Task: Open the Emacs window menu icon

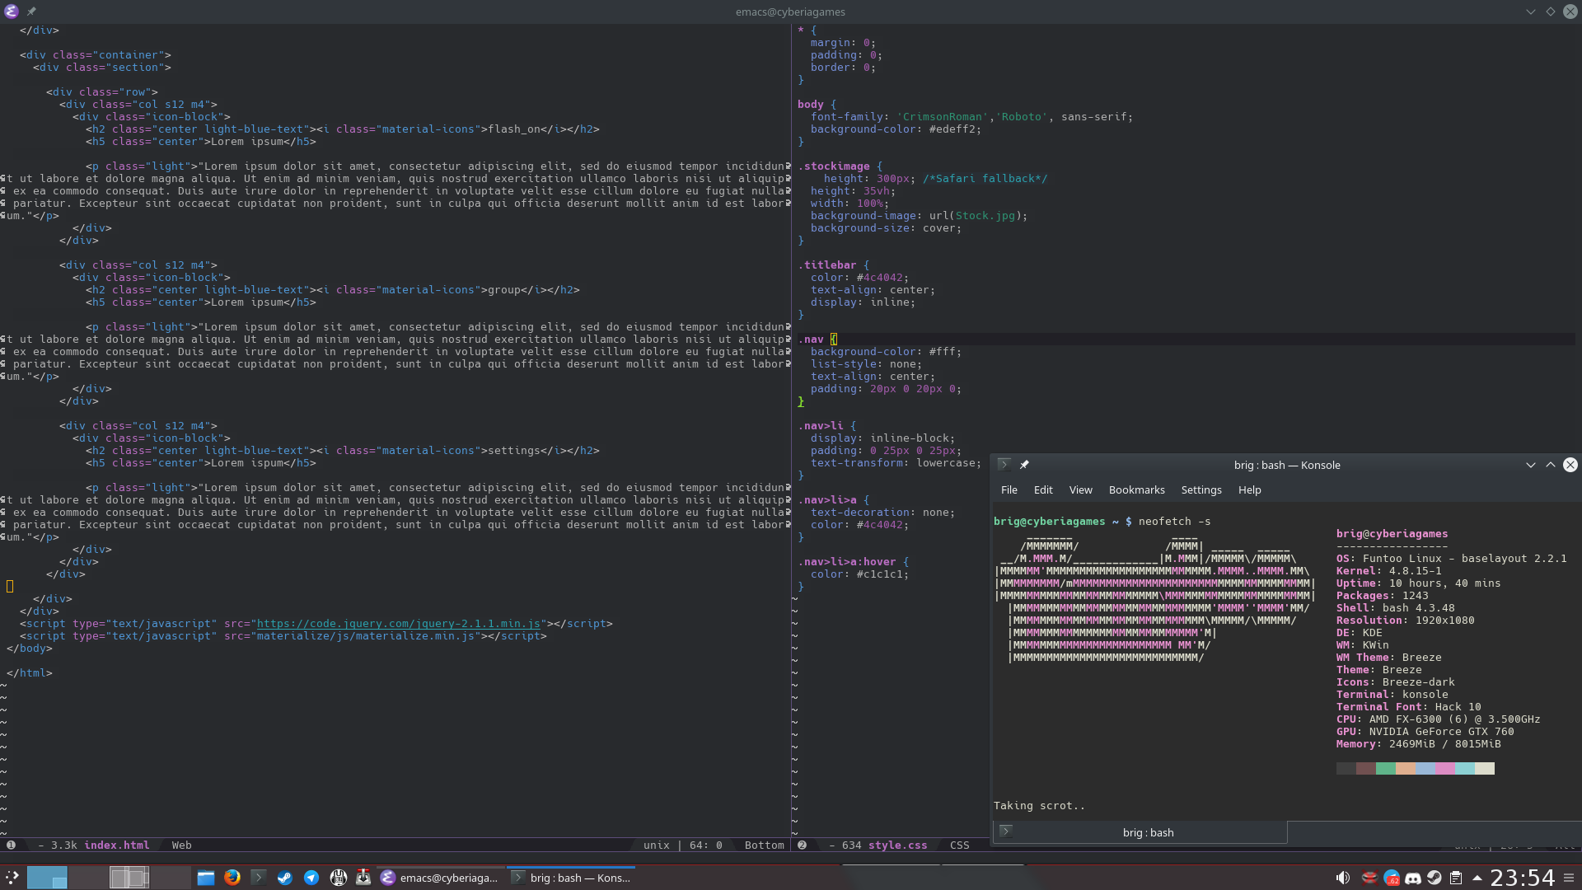Action: tap(12, 12)
